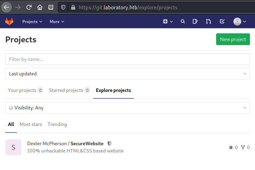Open the Visibility: Any dropdown
The image size is (255, 170).
pyautogui.click(x=127, y=108)
